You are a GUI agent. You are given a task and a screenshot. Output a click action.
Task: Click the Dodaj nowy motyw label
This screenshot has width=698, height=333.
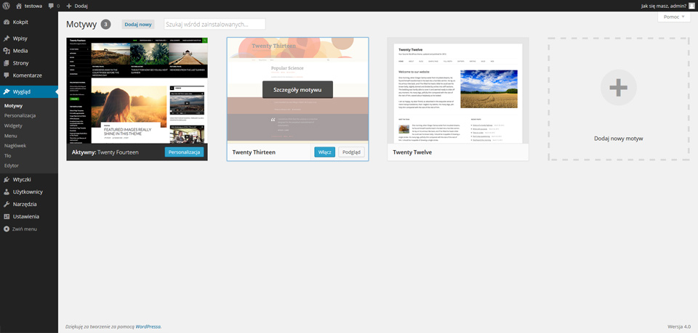(x=618, y=139)
